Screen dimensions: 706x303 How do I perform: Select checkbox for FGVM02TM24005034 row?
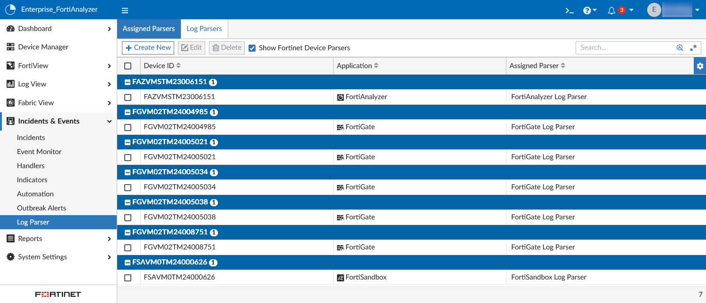(x=128, y=187)
